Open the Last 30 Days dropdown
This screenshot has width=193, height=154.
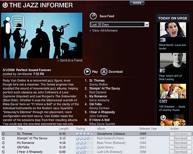(x=119, y=25)
